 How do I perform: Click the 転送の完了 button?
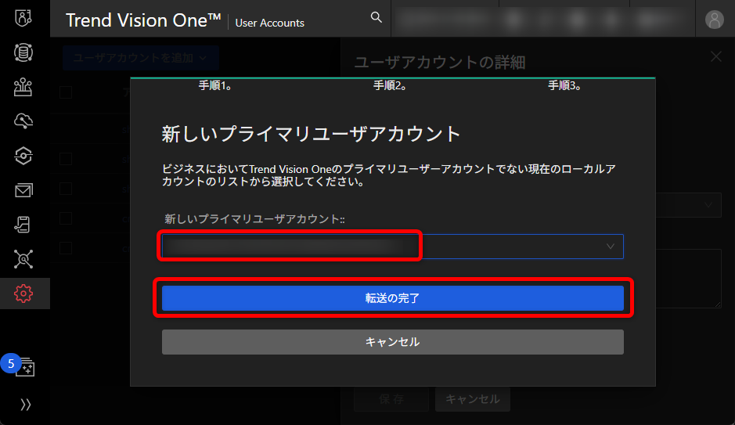(x=393, y=298)
